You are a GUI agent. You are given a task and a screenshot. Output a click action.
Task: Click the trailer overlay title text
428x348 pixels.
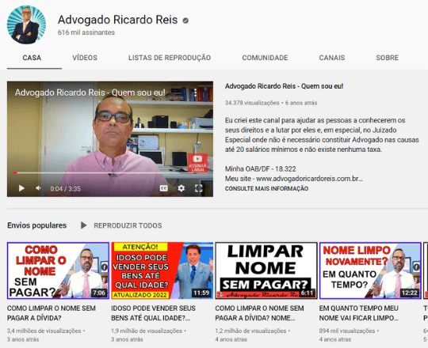pos(90,93)
